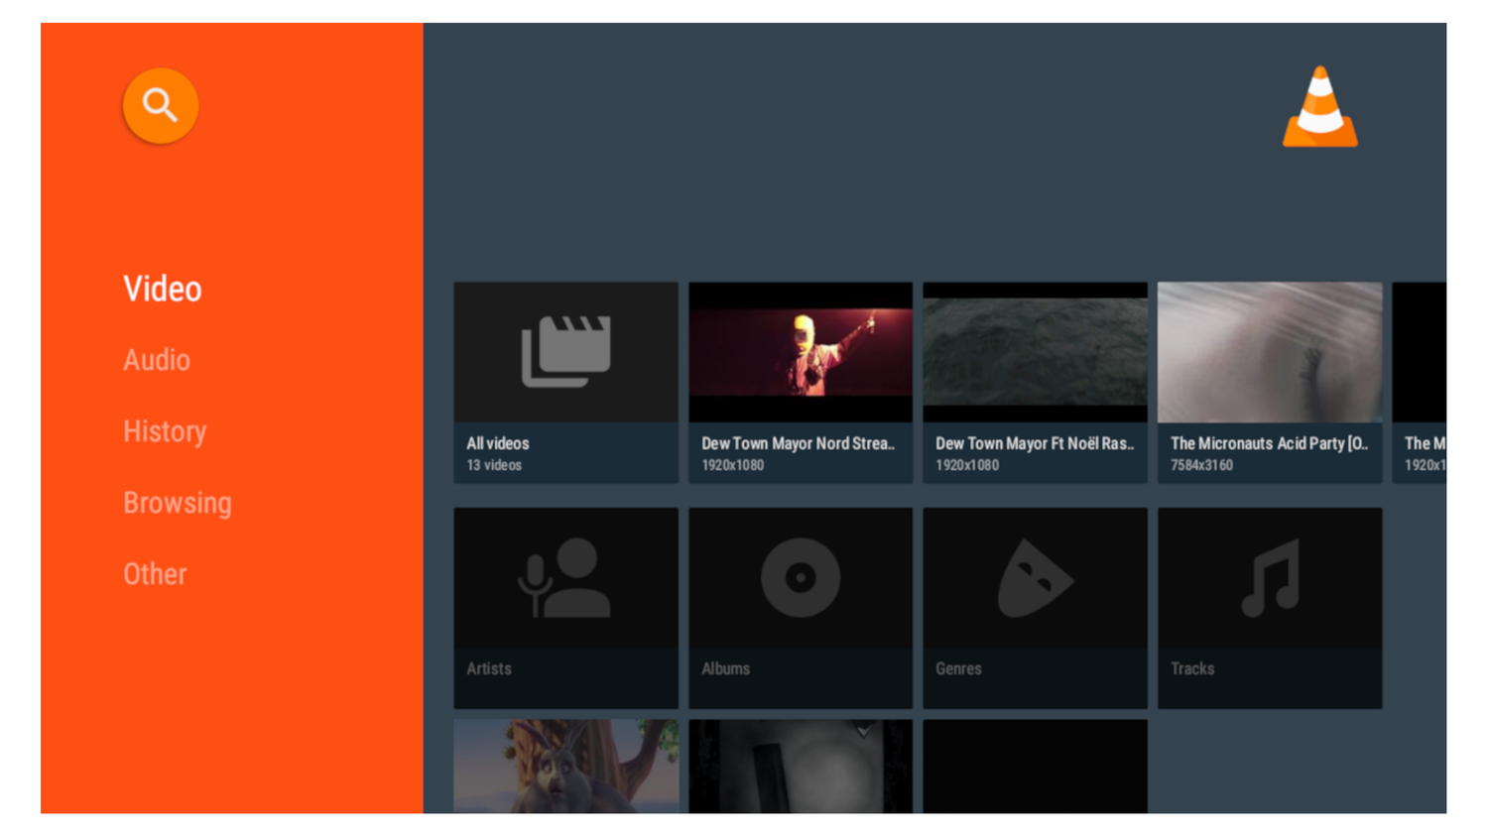Select the Artists microphone icon
Screen dimensions: 1488x837
[565, 578]
